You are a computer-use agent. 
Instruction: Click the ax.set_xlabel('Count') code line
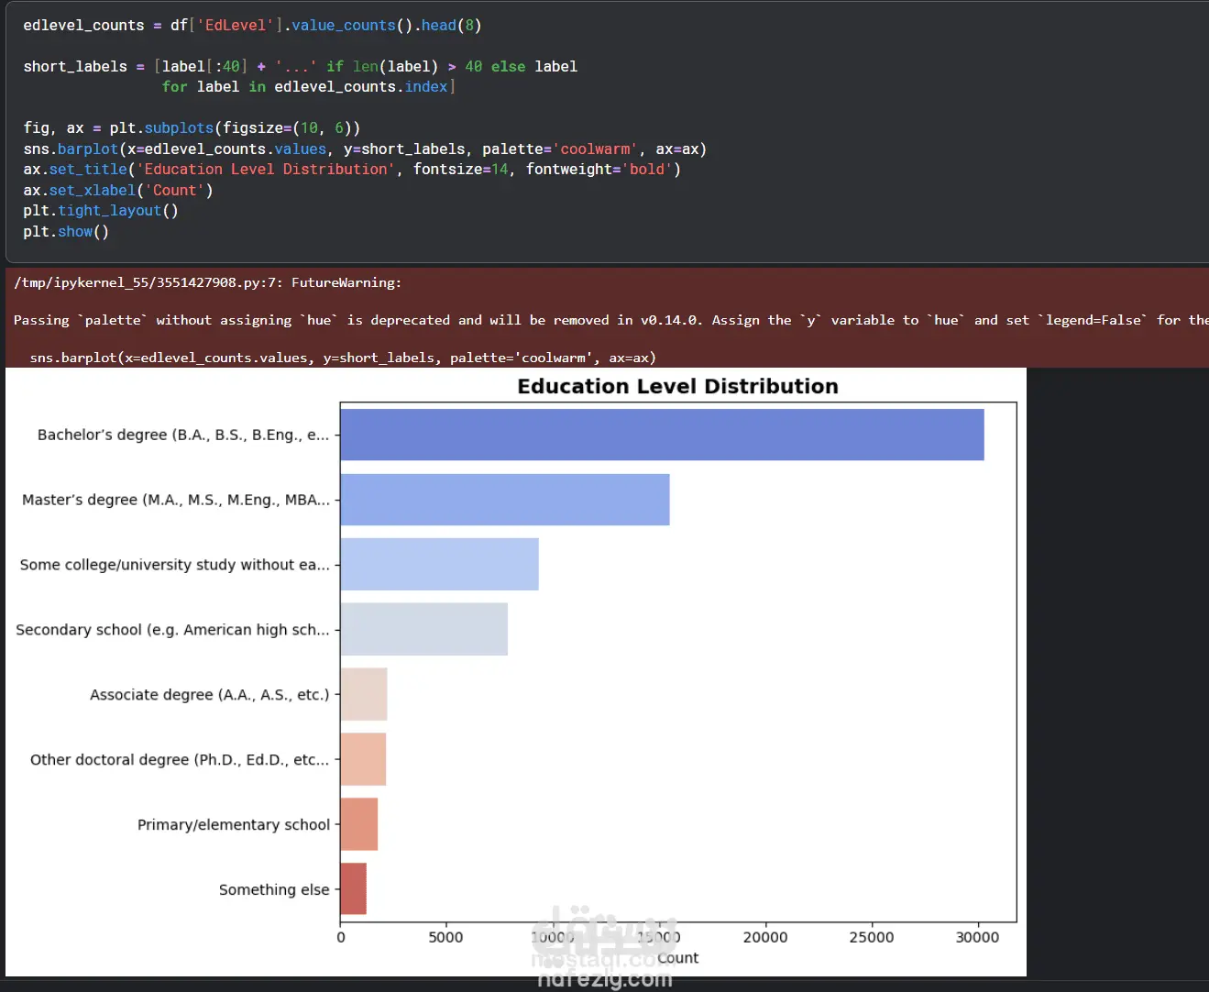click(x=118, y=190)
